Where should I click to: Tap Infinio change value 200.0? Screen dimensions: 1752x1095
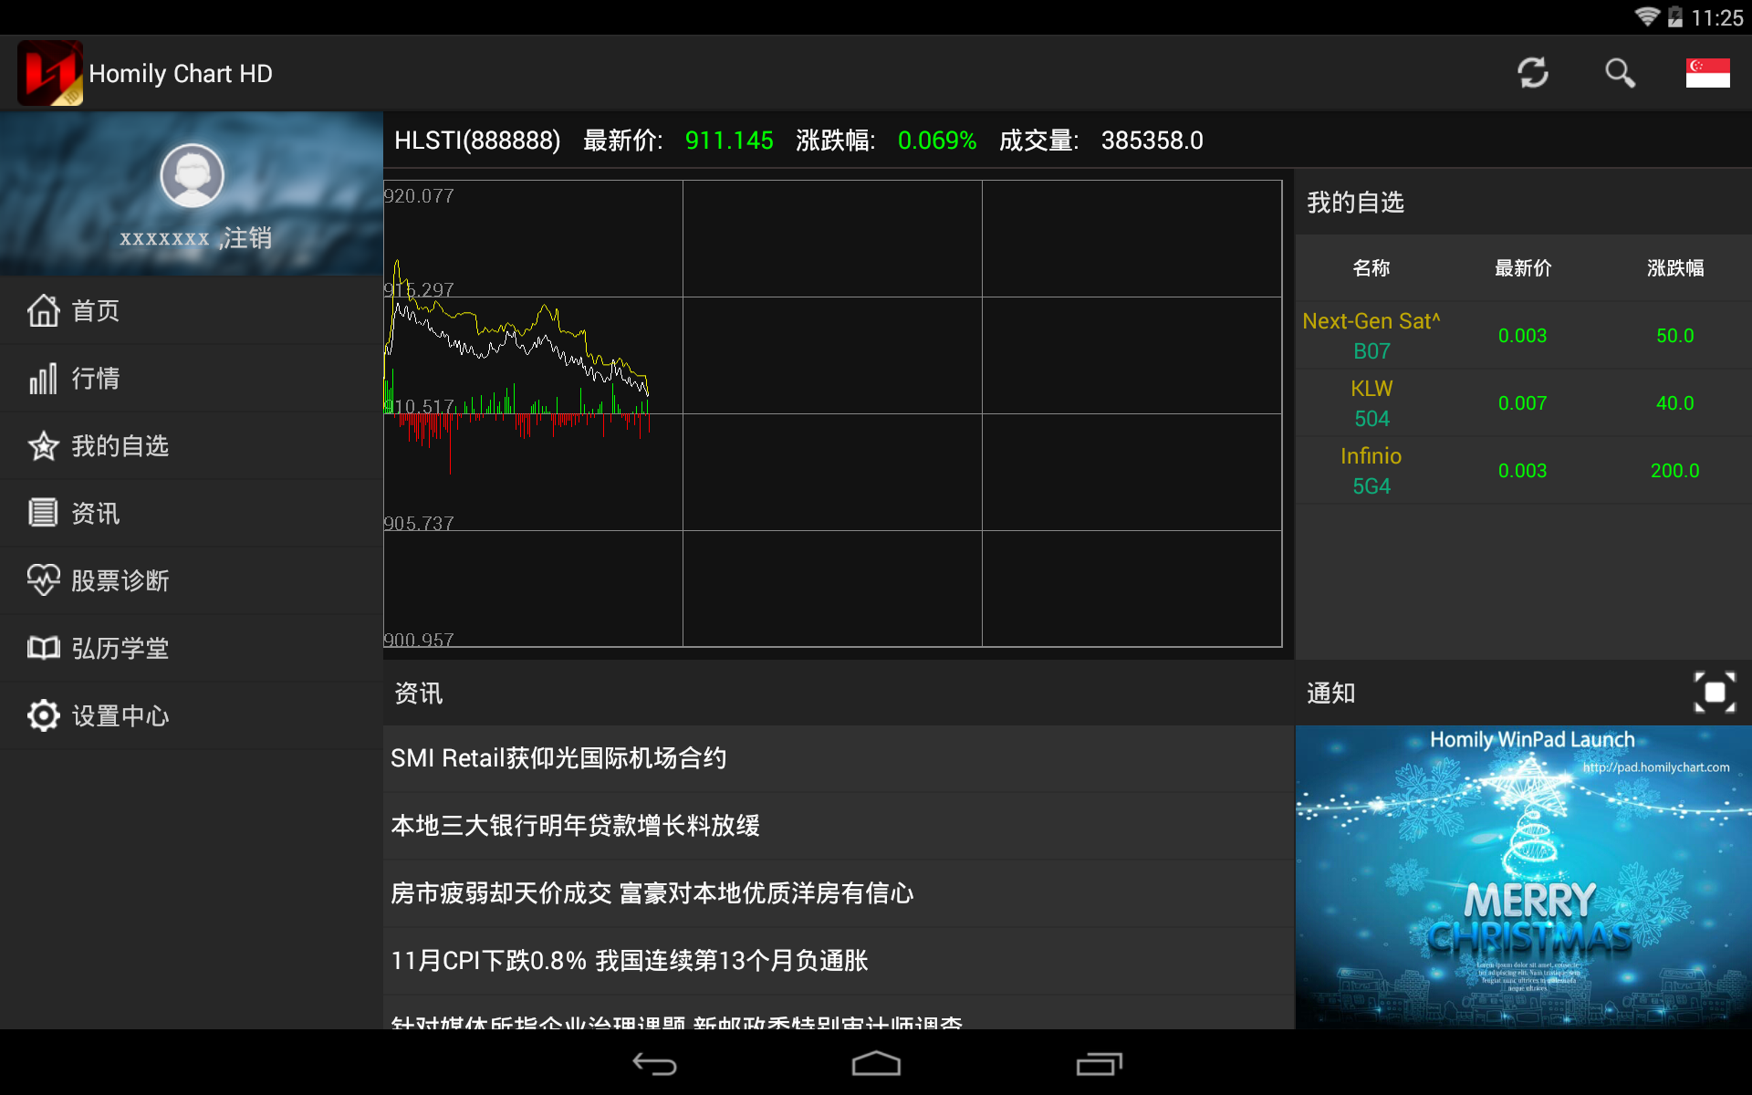tap(1674, 471)
